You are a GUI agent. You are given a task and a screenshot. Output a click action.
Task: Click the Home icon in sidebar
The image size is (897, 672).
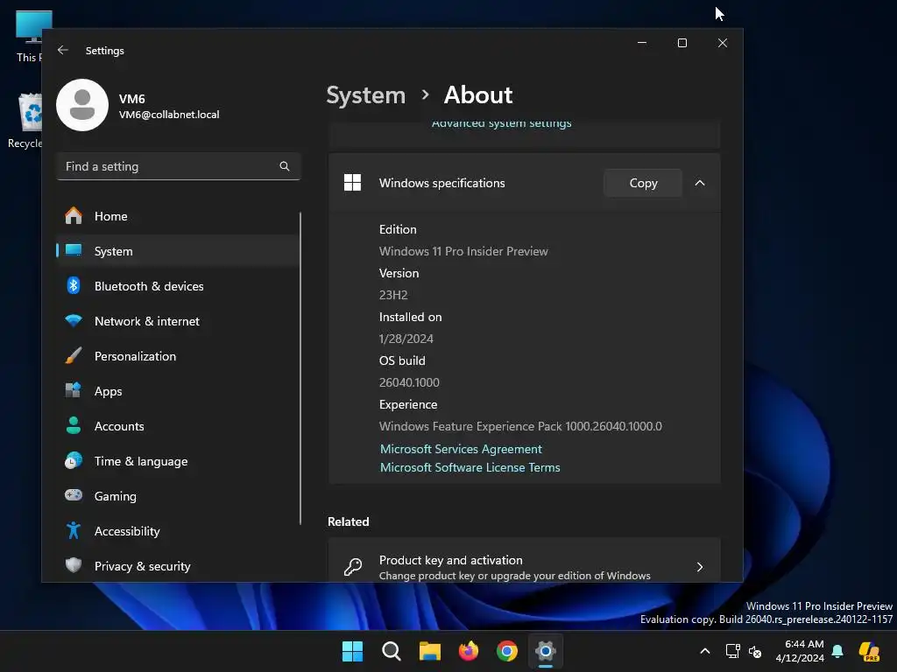click(74, 216)
